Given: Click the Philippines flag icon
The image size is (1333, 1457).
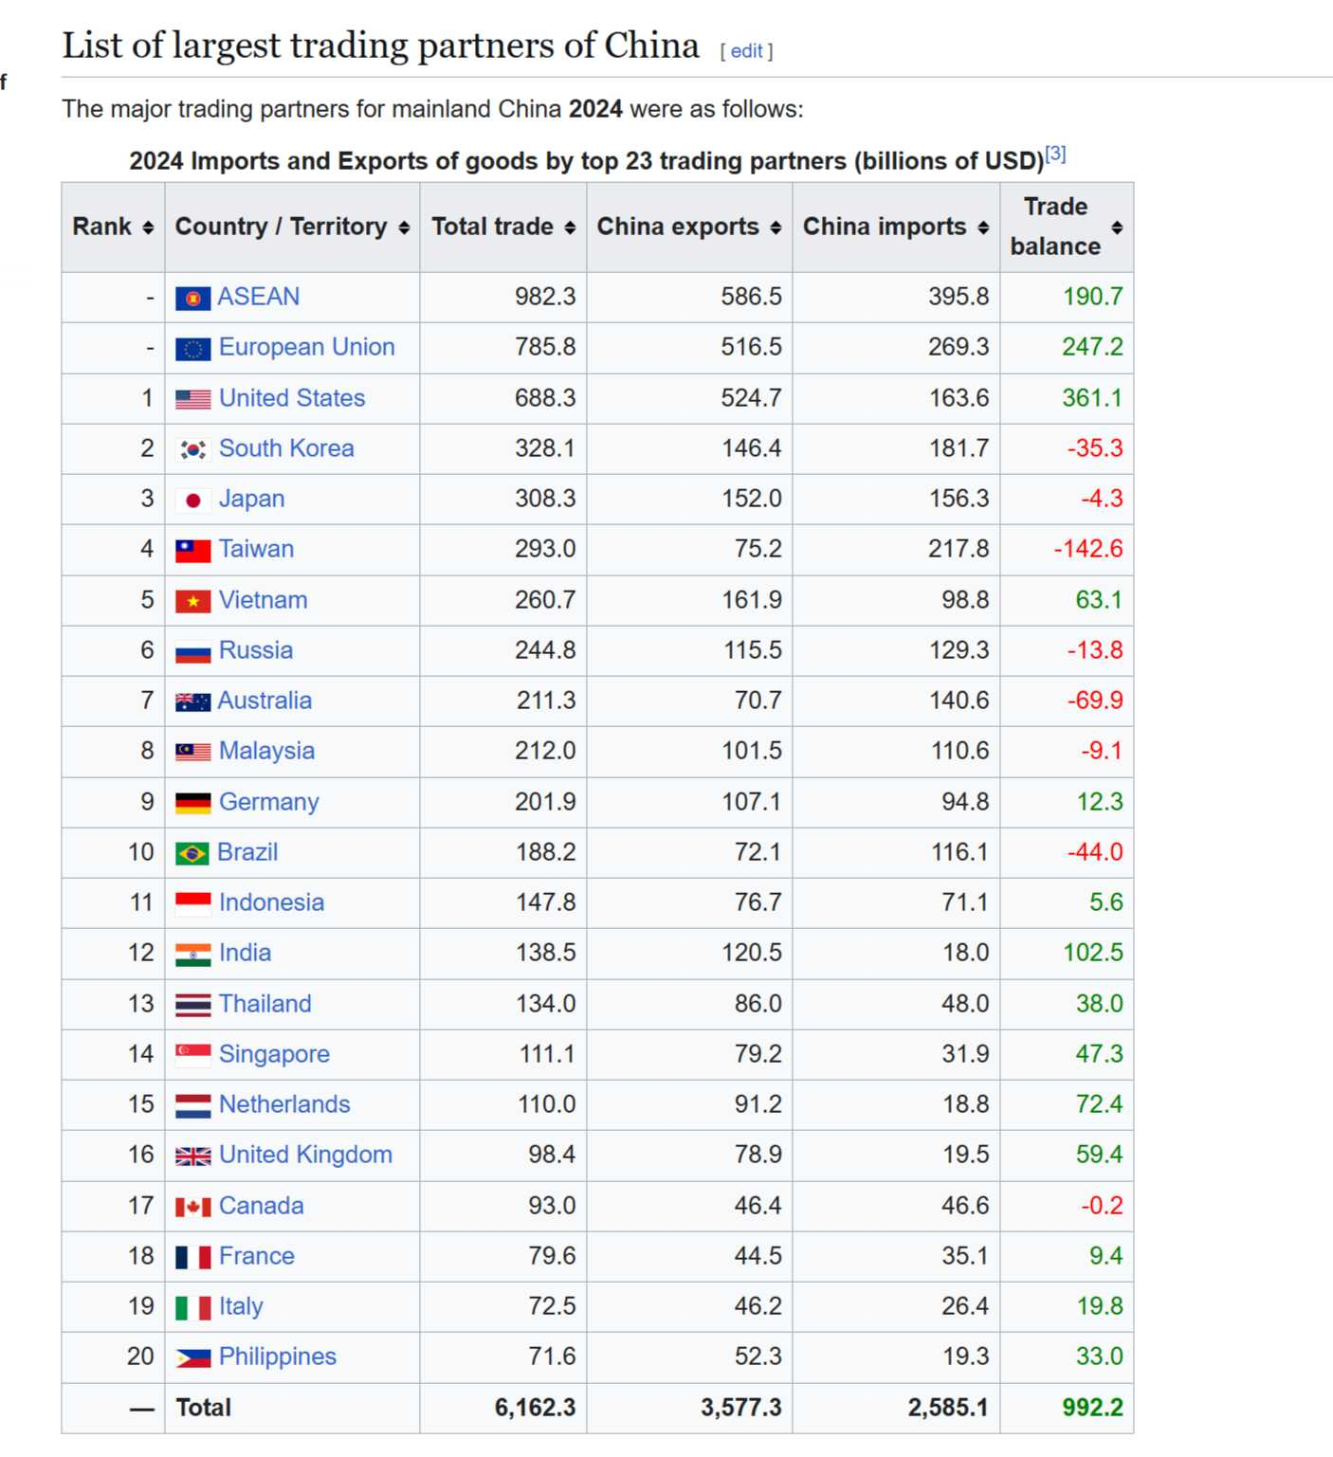Looking at the screenshot, I should coord(192,1357).
